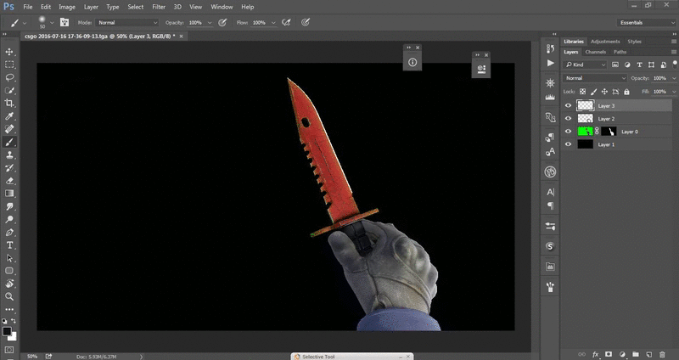
Task: Delete the selected layer
Action: click(662, 354)
